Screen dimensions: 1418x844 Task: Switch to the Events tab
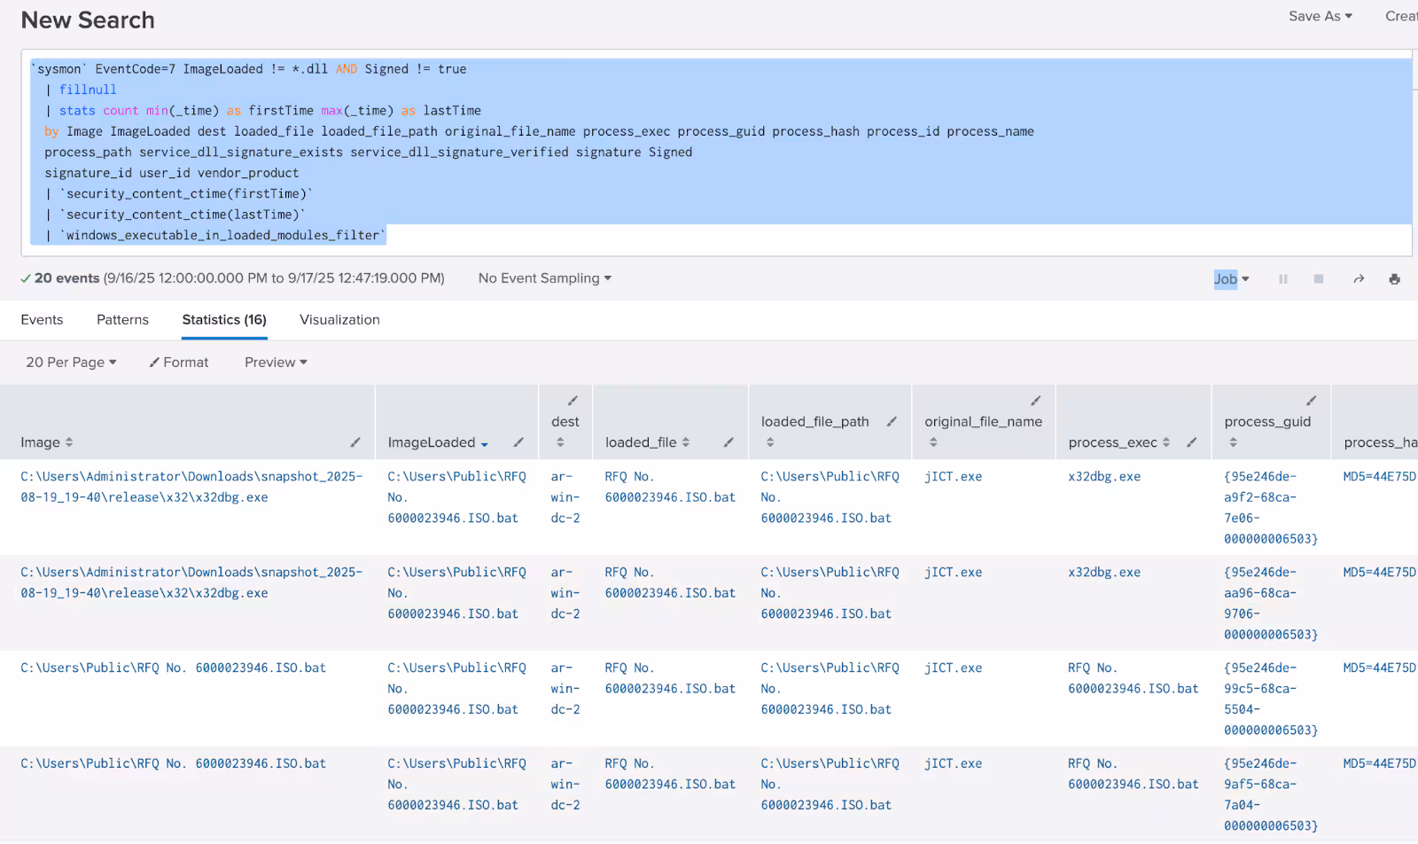[42, 320]
